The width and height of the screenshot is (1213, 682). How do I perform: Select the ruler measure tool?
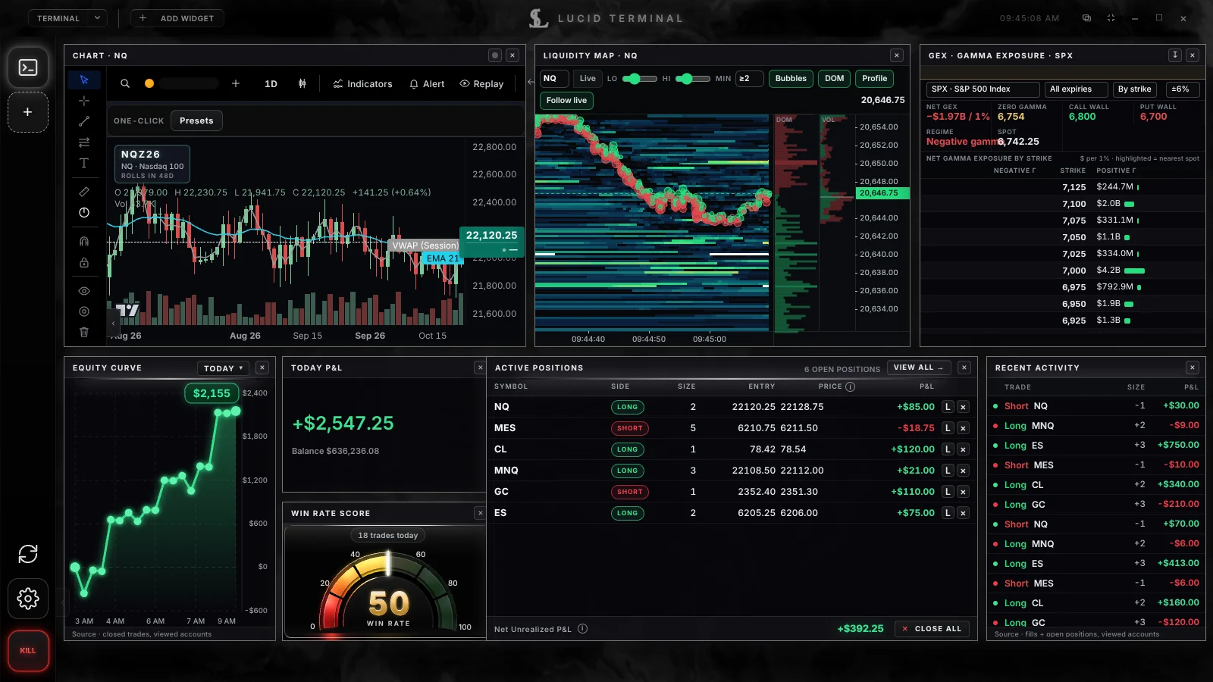pos(84,192)
